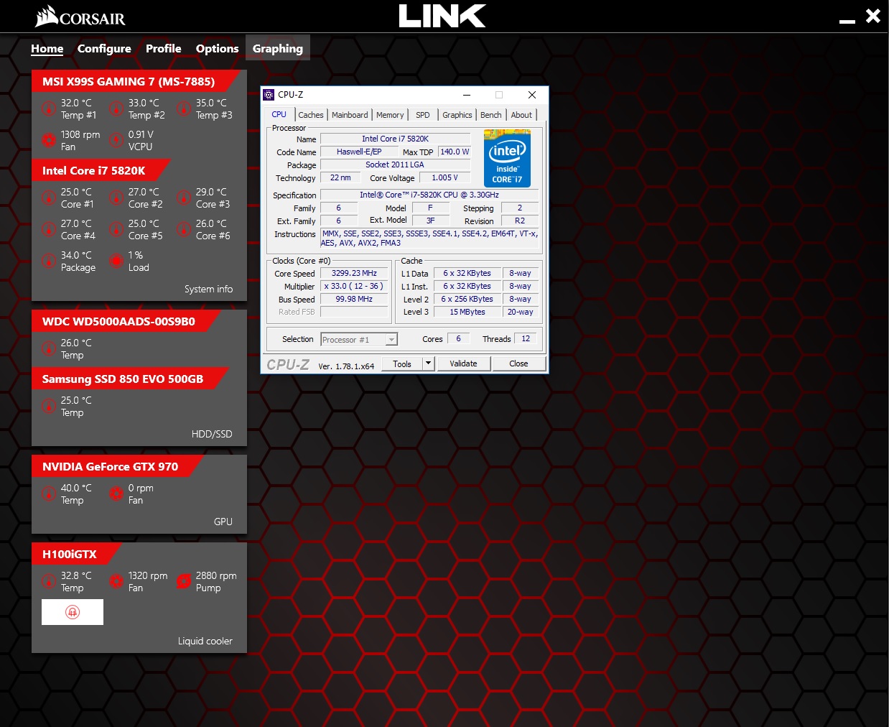The width and height of the screenshot is (889, 727).
Task: Click the H100iGTX 1320 rpm fan icon
Action: click(x=116, y=582)
